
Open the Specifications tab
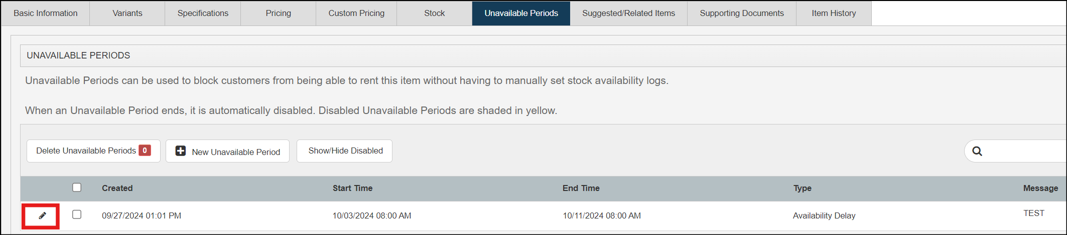(x=203, y=13)
